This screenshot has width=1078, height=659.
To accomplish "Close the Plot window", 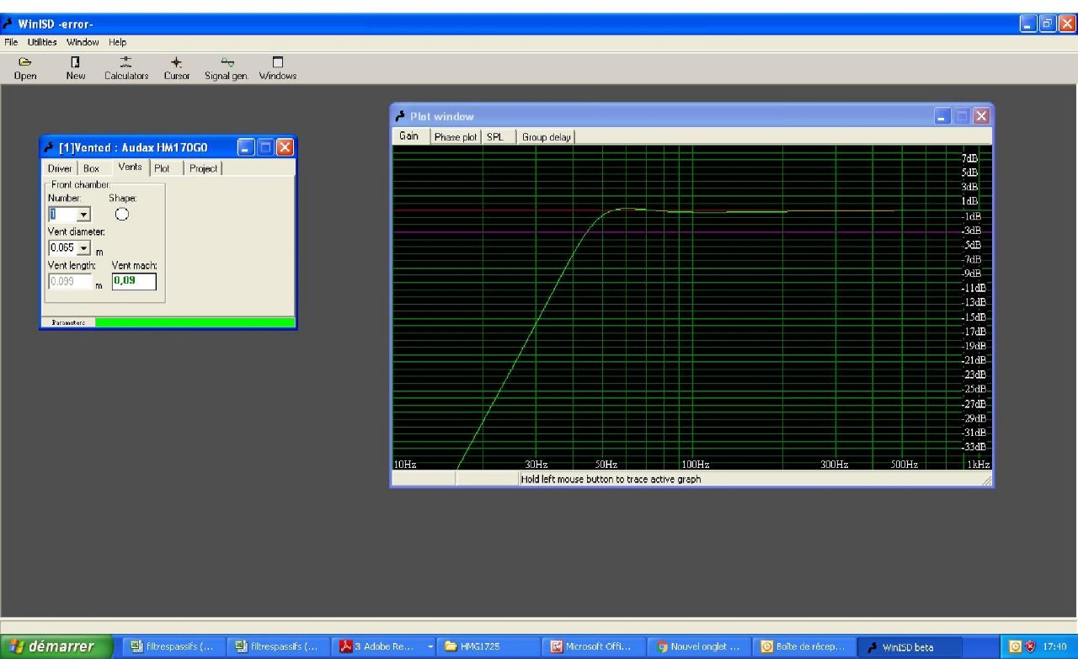I will tap(981, 116).
